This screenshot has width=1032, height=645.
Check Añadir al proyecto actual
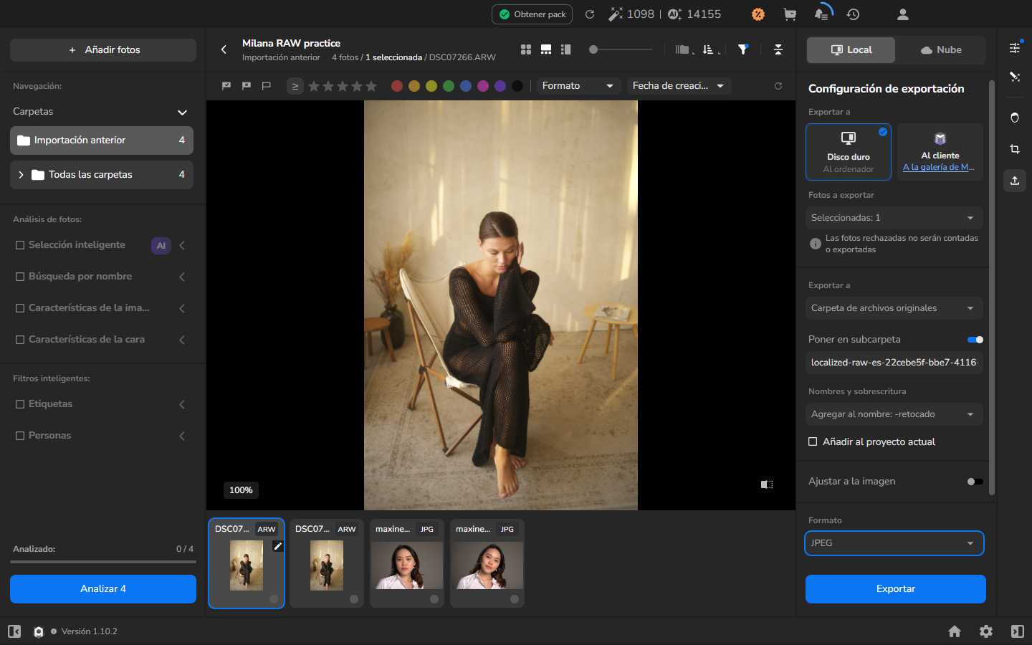[813, 441]
